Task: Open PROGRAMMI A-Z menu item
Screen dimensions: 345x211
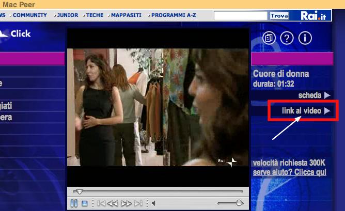Action: (174, 15)
